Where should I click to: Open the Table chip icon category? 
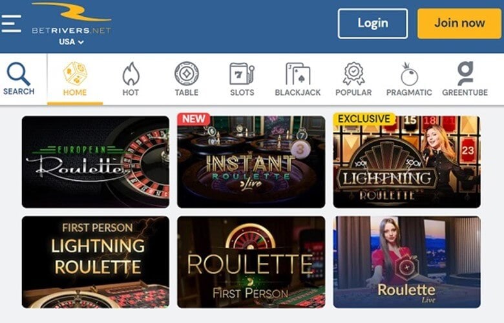187,74
